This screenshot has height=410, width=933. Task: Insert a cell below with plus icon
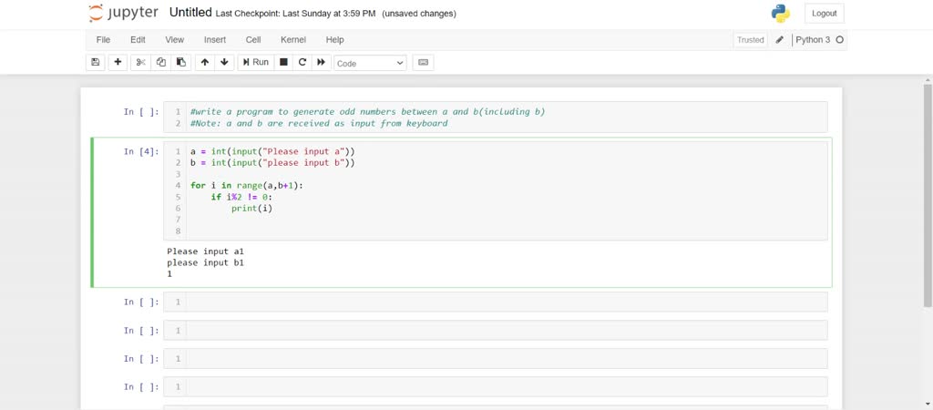point(118,62)
